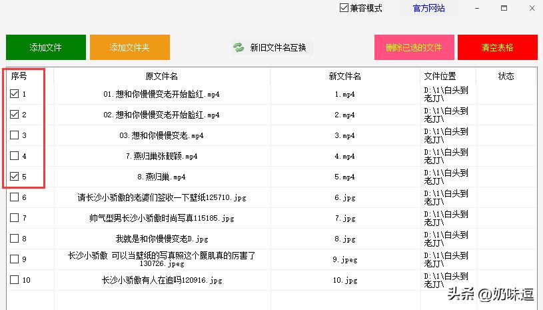Click new filename 5.mp4
The width and height of the screenshot is (543, 310).
[344, 177]
